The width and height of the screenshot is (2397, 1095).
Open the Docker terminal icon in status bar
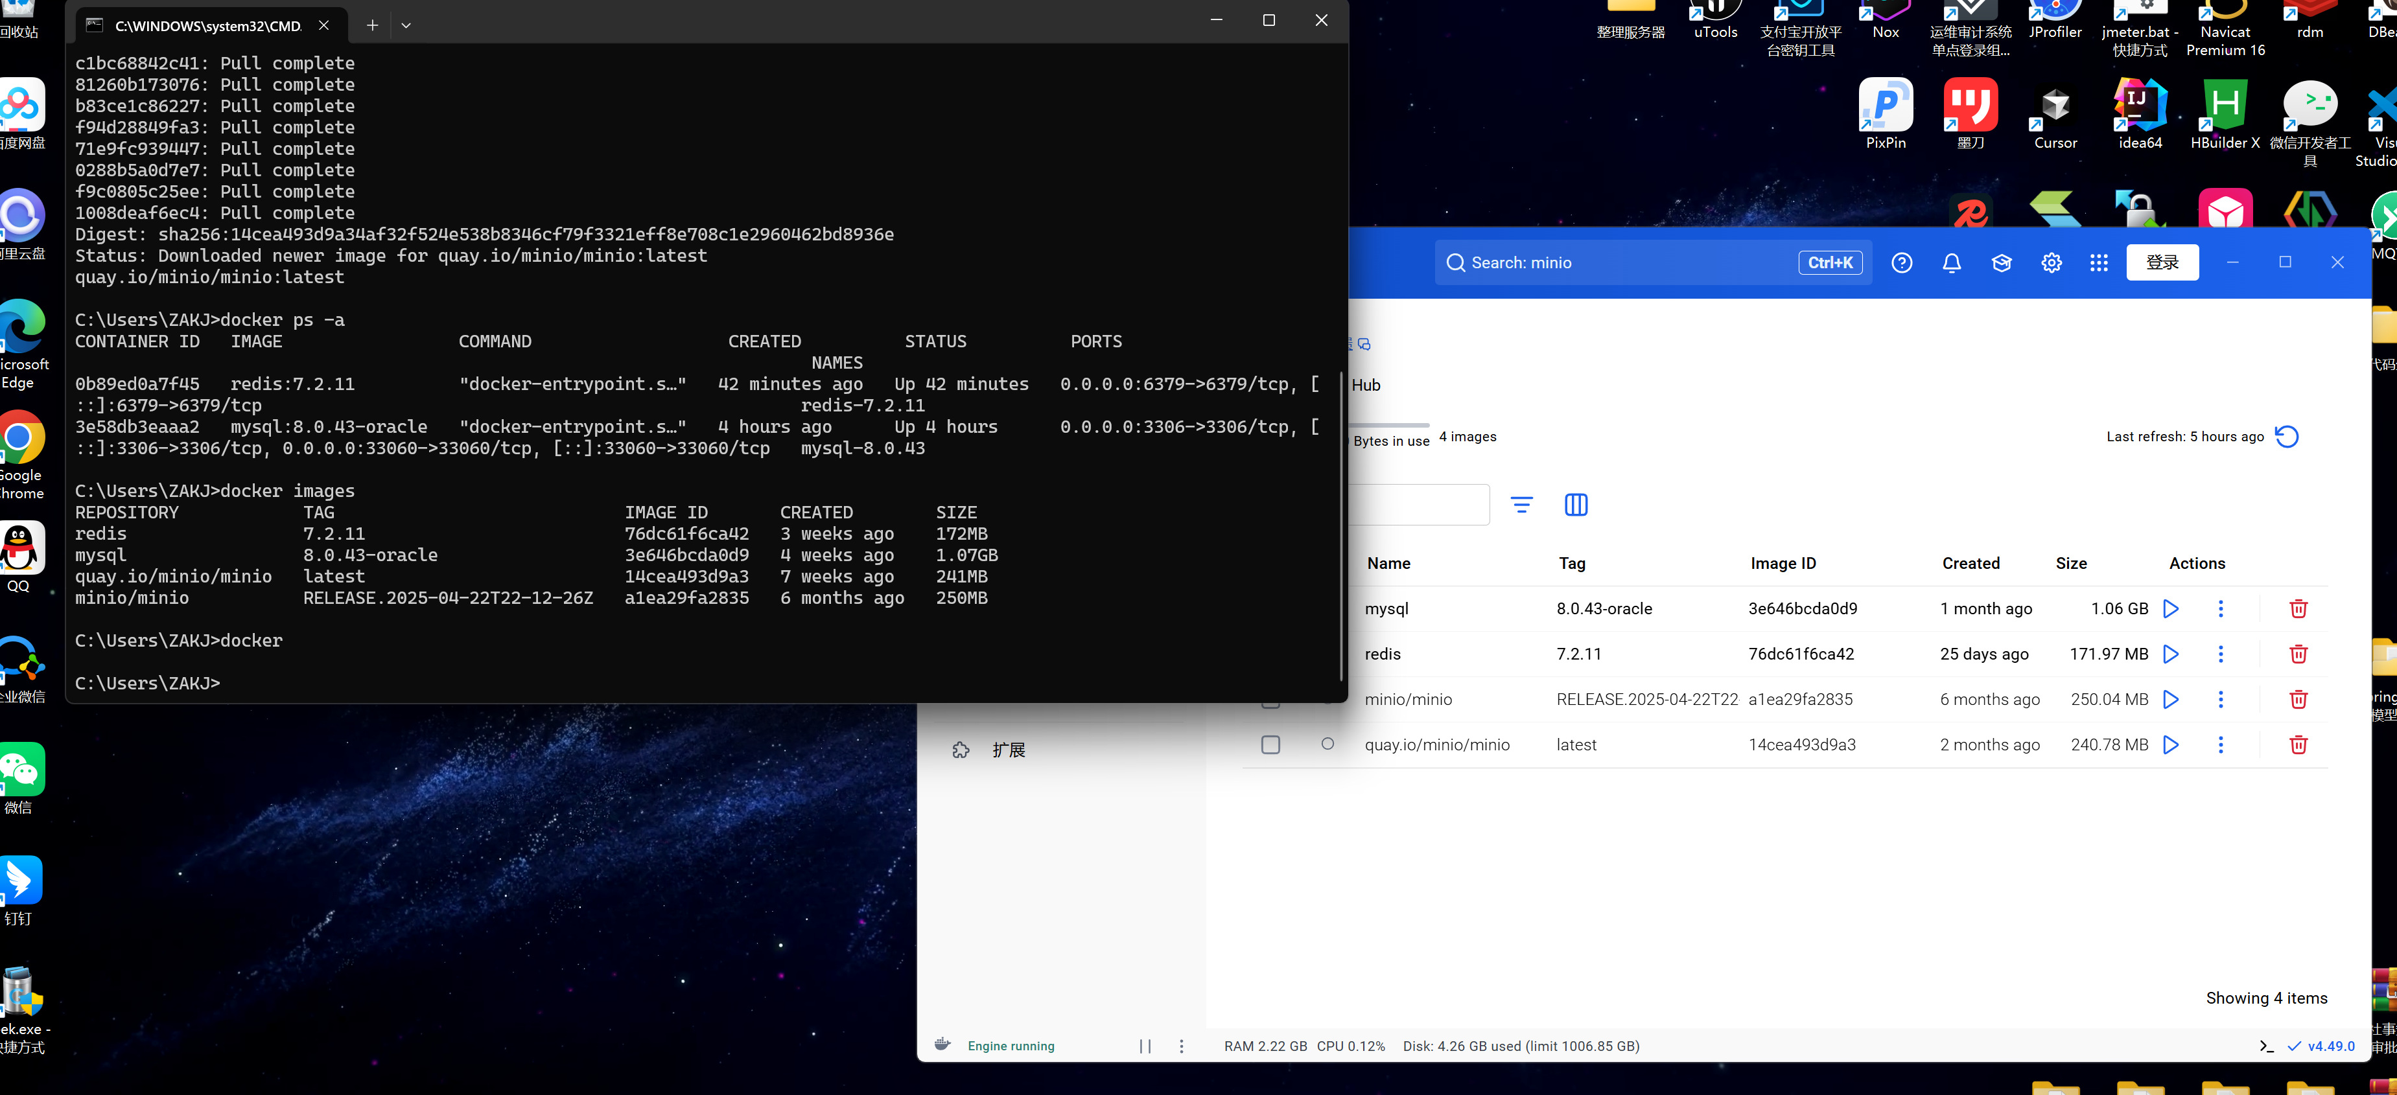[x=2266, y=1046]
